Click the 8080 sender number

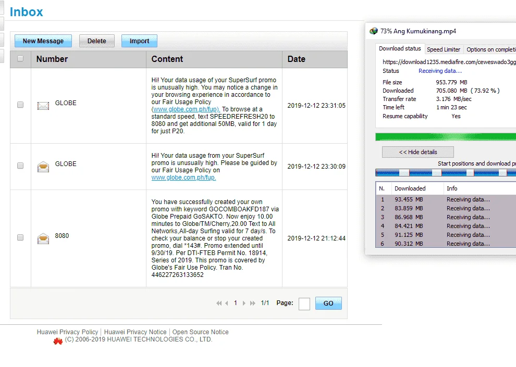click(x=62, y=236)
